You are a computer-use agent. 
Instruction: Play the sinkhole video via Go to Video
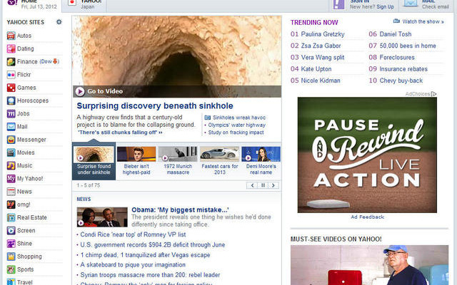(99, 91)
